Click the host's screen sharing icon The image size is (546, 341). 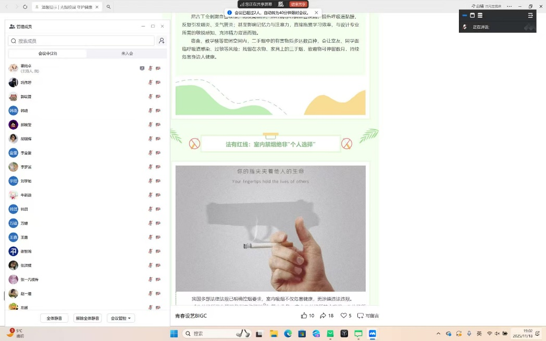pos(142,68)
